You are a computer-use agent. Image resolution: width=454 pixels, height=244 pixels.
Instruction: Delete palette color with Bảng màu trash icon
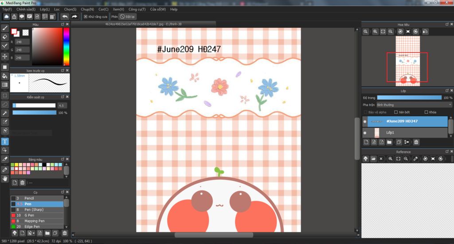coord(22,182)
